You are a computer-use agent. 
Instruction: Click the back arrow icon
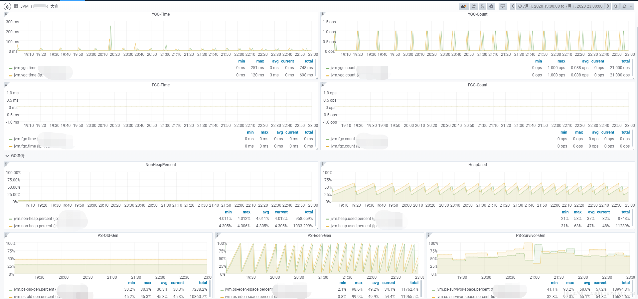click(x=7, y=6)
